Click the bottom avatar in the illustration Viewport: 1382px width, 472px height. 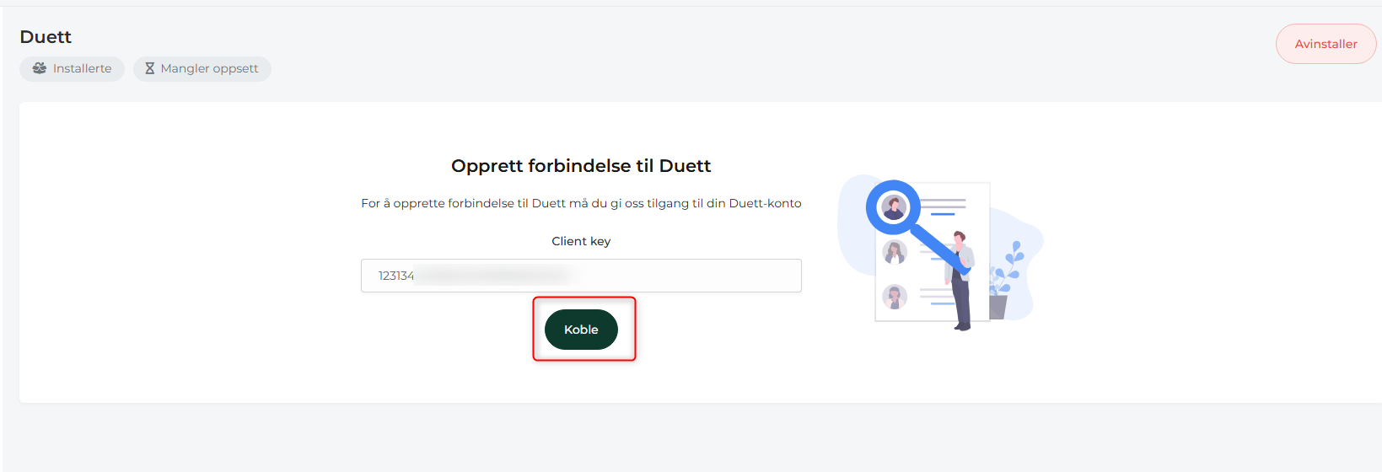[x=895, y=297]
